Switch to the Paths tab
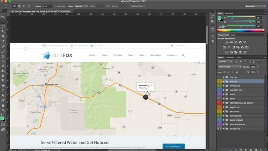 239,57
